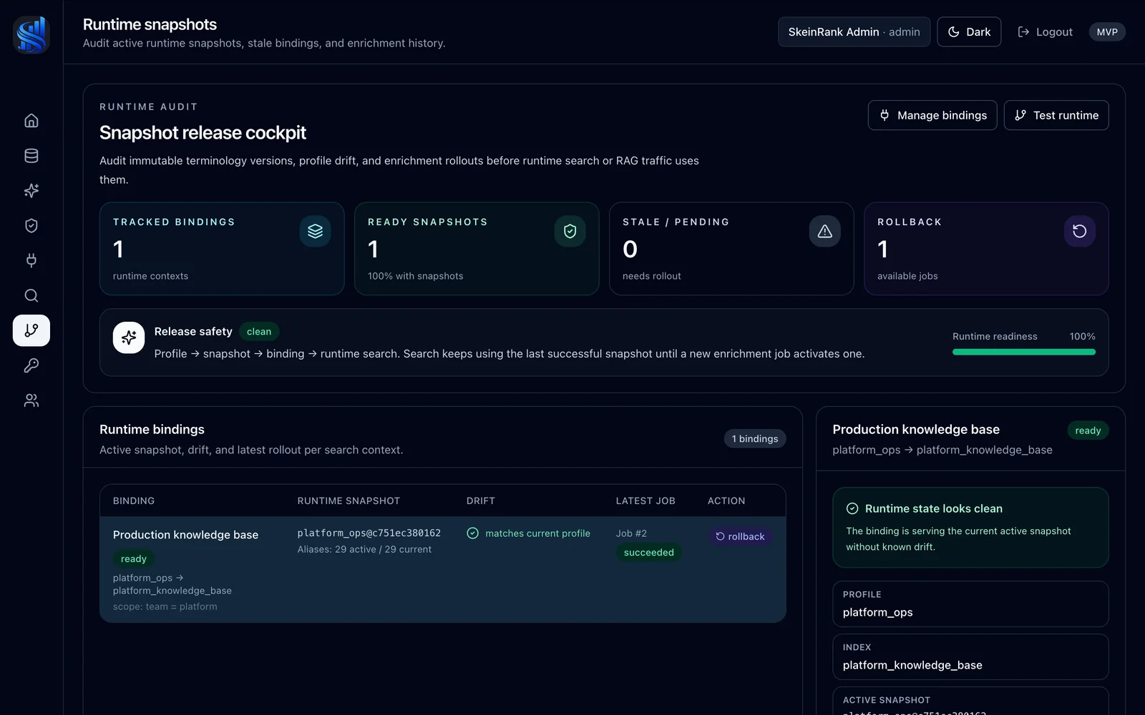Click the check circle next to matches current profile
Screen dimensions: 1145x715
[x=472, y=533]
